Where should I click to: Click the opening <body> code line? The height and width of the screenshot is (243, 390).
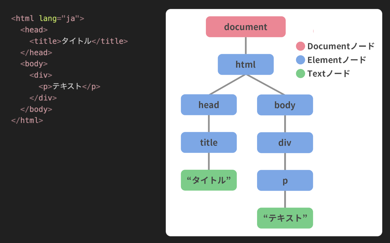tap(34, 64)
